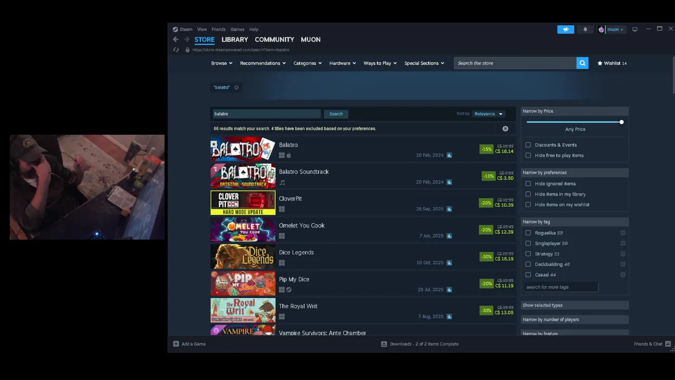Open search preferences gear icon

pos(505,129)
